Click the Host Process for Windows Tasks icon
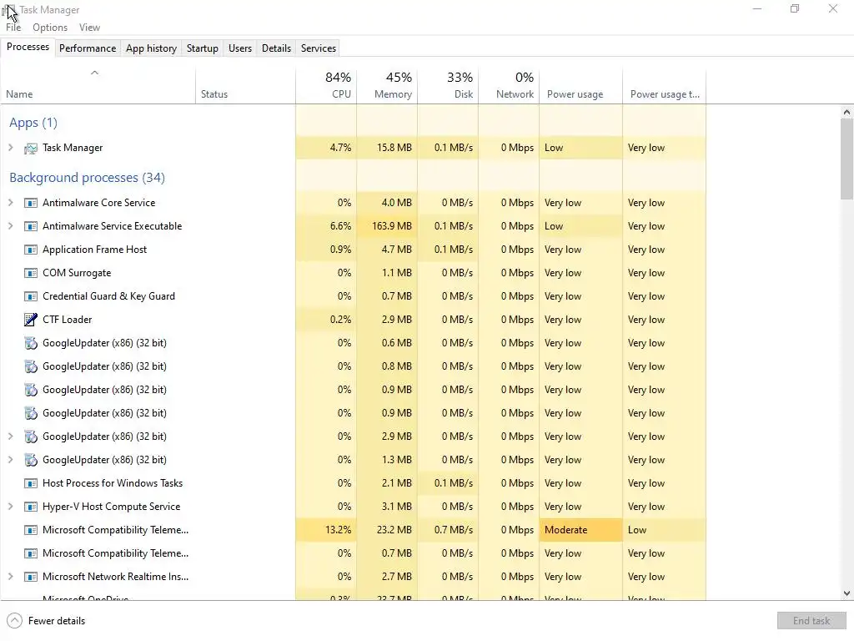The width and height of the screenshot is (854, 641). 31,483
